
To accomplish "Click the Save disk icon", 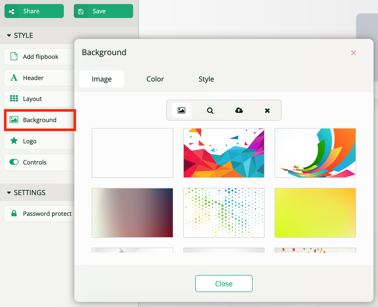I will [81, 11].
